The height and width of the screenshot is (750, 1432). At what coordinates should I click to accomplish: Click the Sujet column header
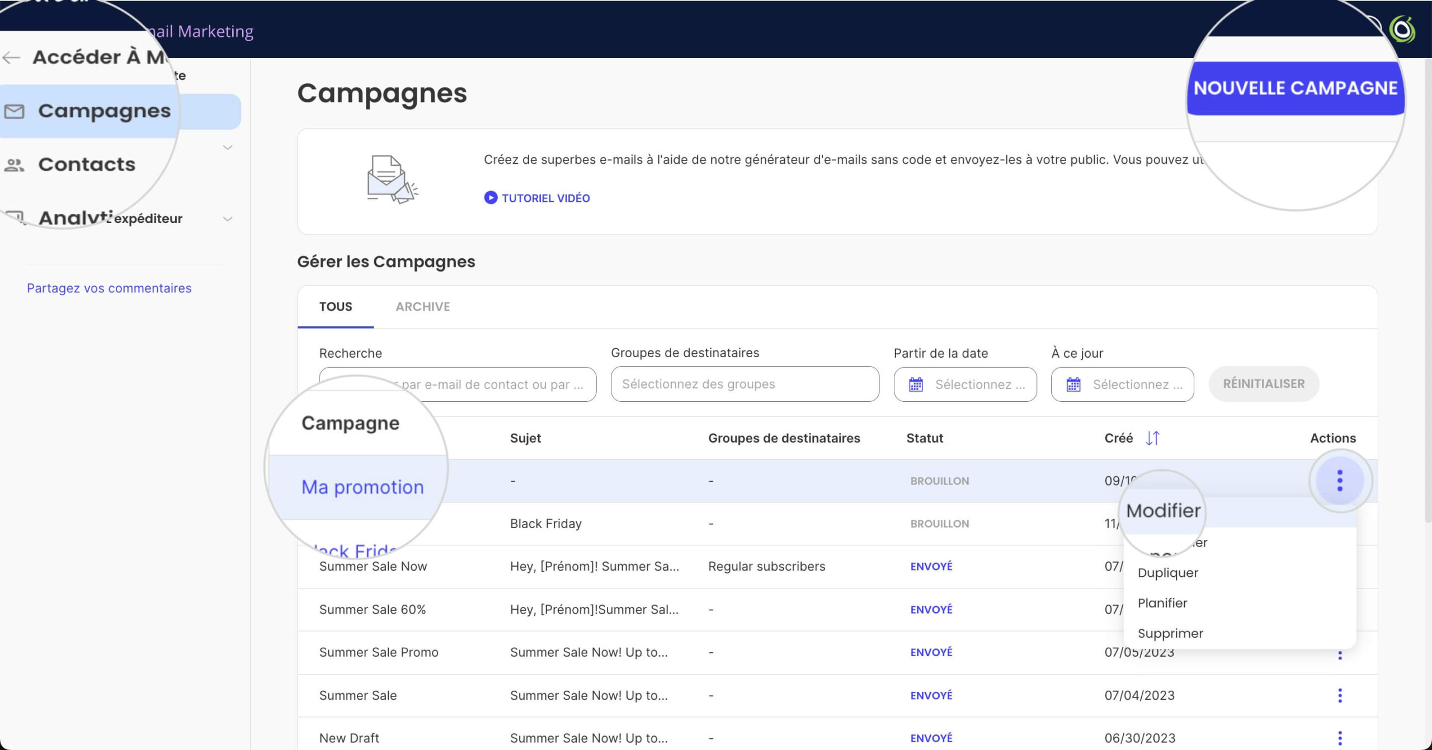525,438
